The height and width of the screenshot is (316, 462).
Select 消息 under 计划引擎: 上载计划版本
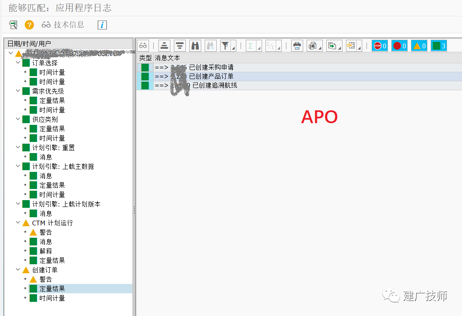coord(46,214)
